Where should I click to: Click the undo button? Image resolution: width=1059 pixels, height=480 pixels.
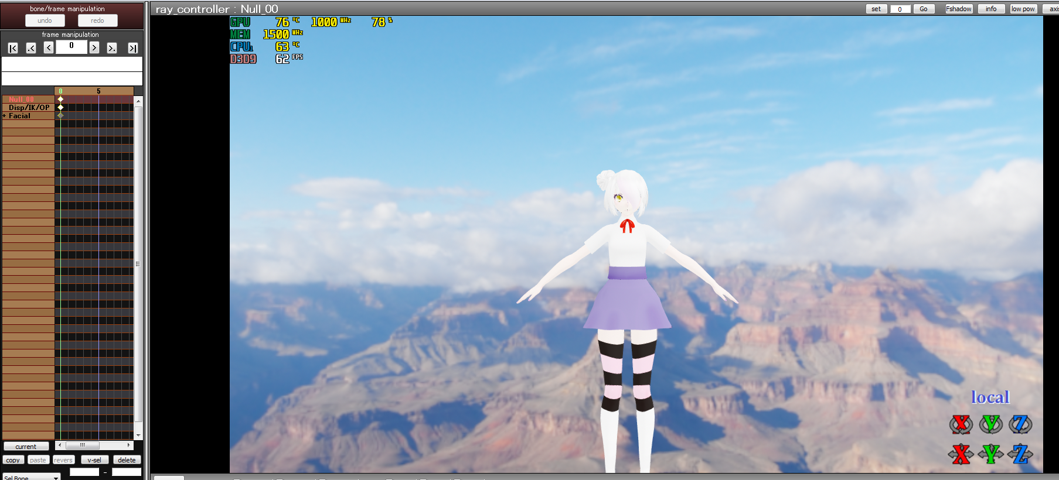coord(45,20)
